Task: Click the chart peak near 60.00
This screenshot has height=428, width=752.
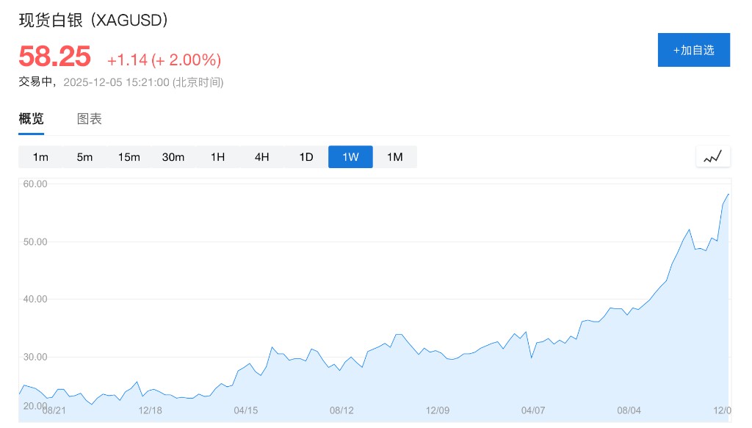Action: click(x=728, y=195)
